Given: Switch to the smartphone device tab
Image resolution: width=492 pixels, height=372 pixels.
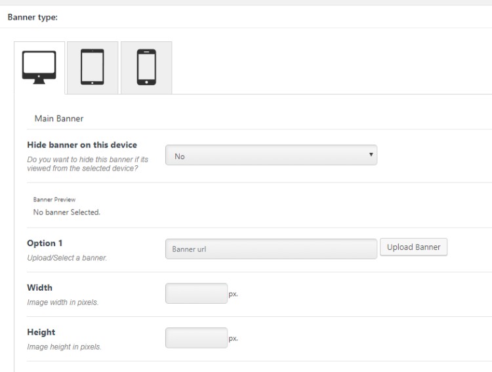Looking at the screenshot, I should (146, 68).
